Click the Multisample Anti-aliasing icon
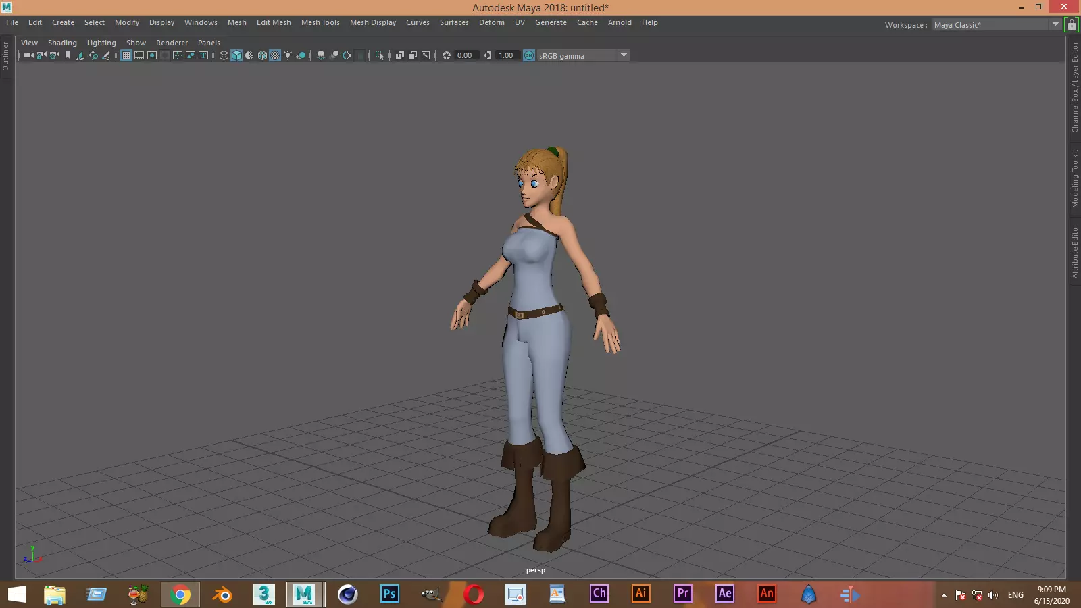The image size is (1081, 608). pyautogui.click(x=347, y=55)
